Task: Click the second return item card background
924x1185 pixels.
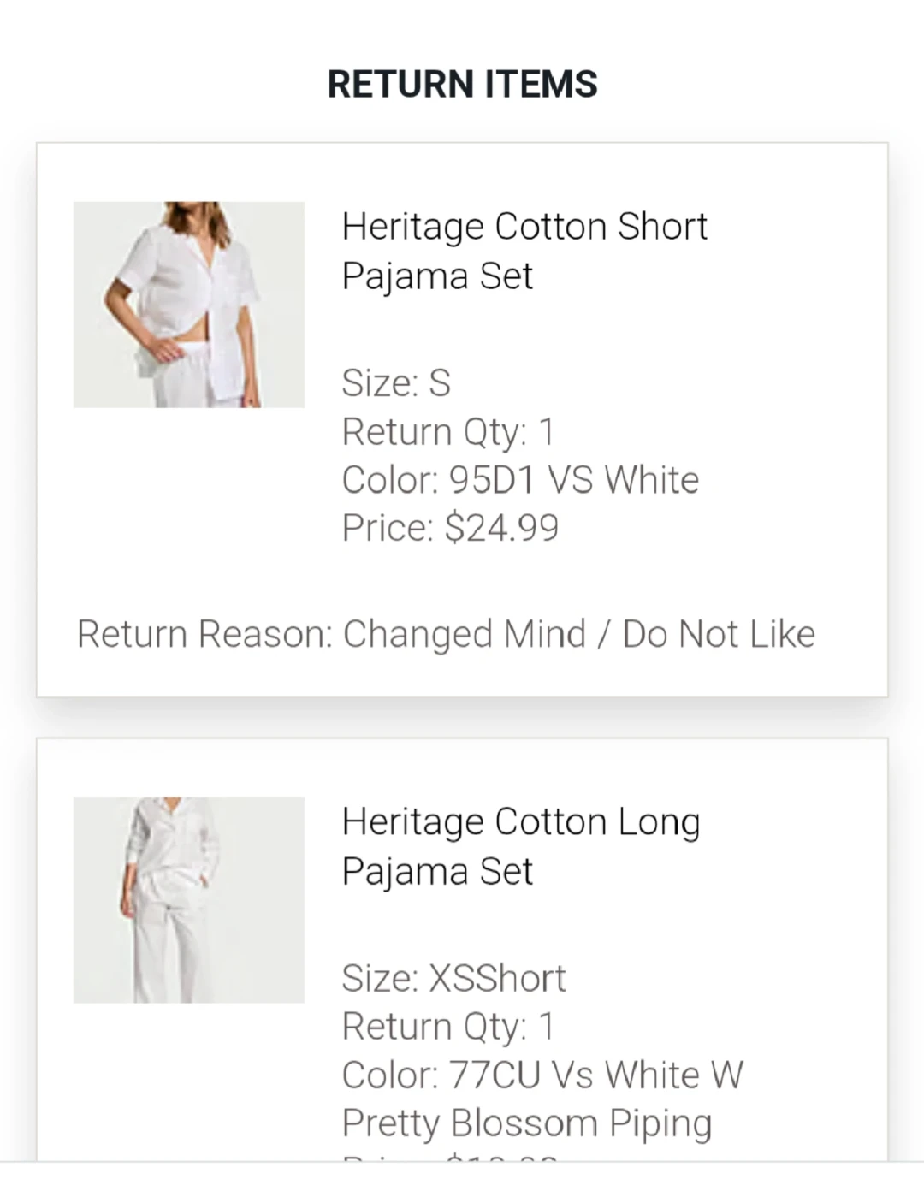Action: click(x=462, y=950)
